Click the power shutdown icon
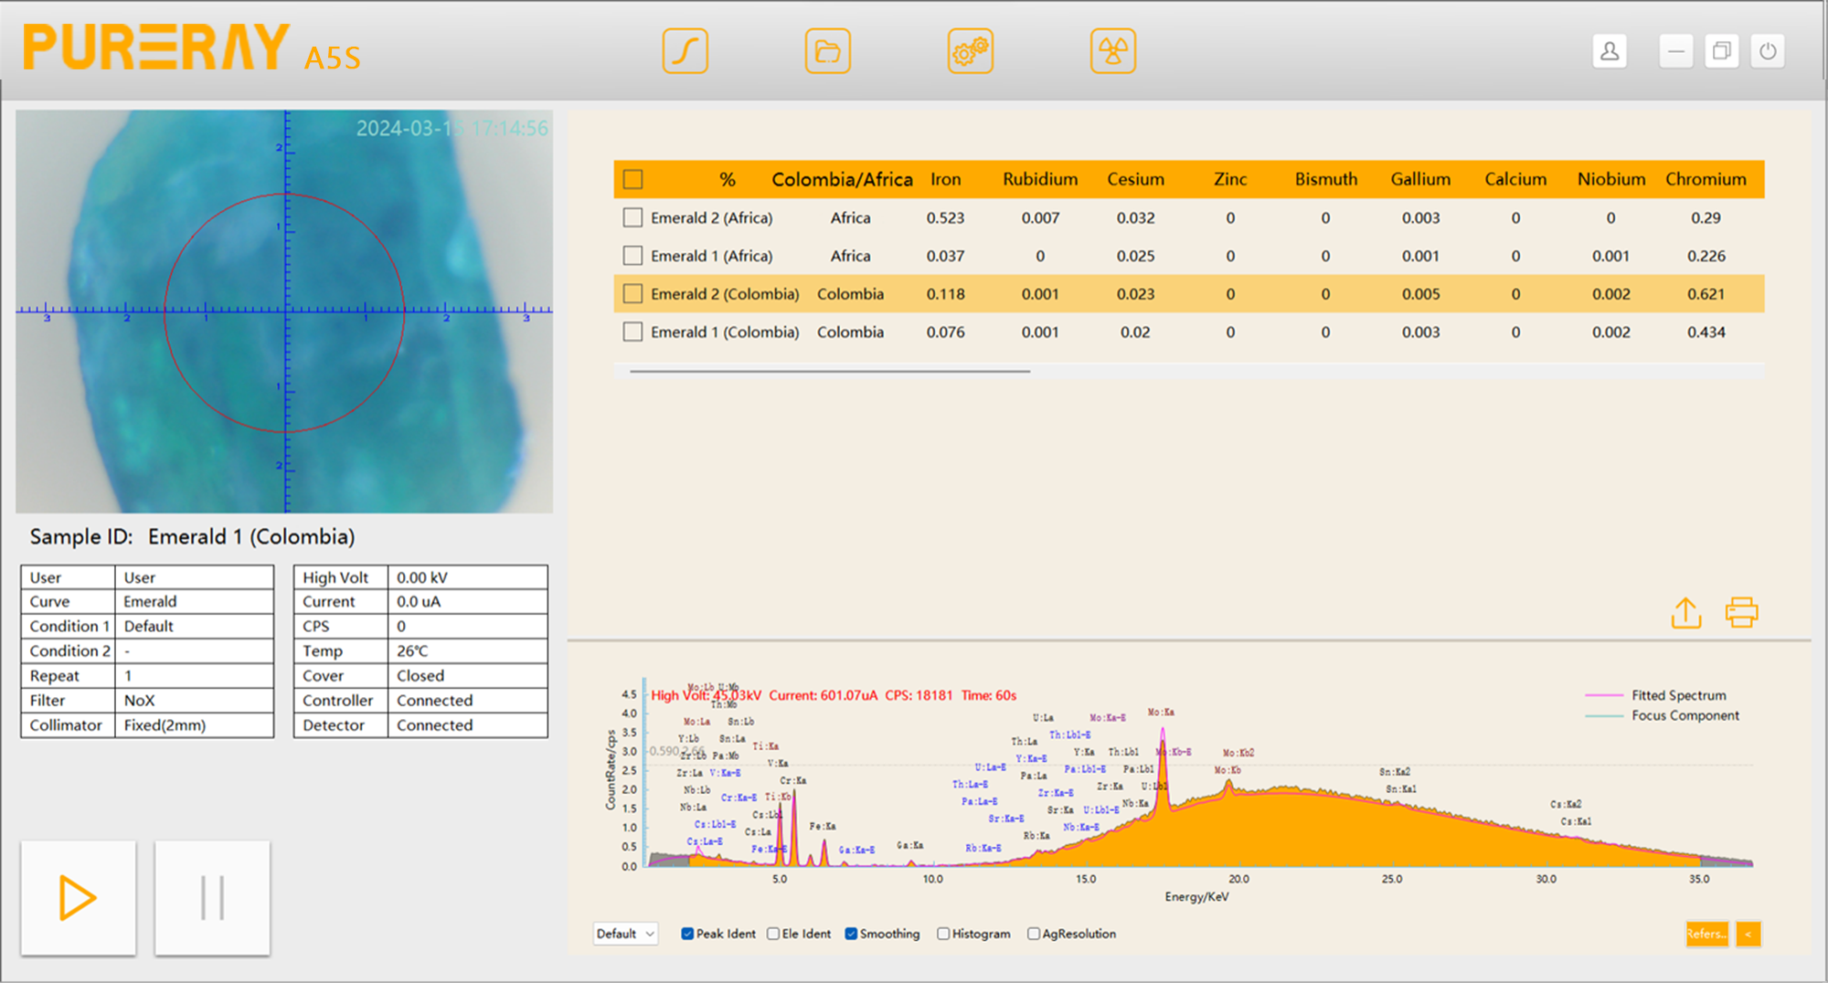 [1768, 51]
